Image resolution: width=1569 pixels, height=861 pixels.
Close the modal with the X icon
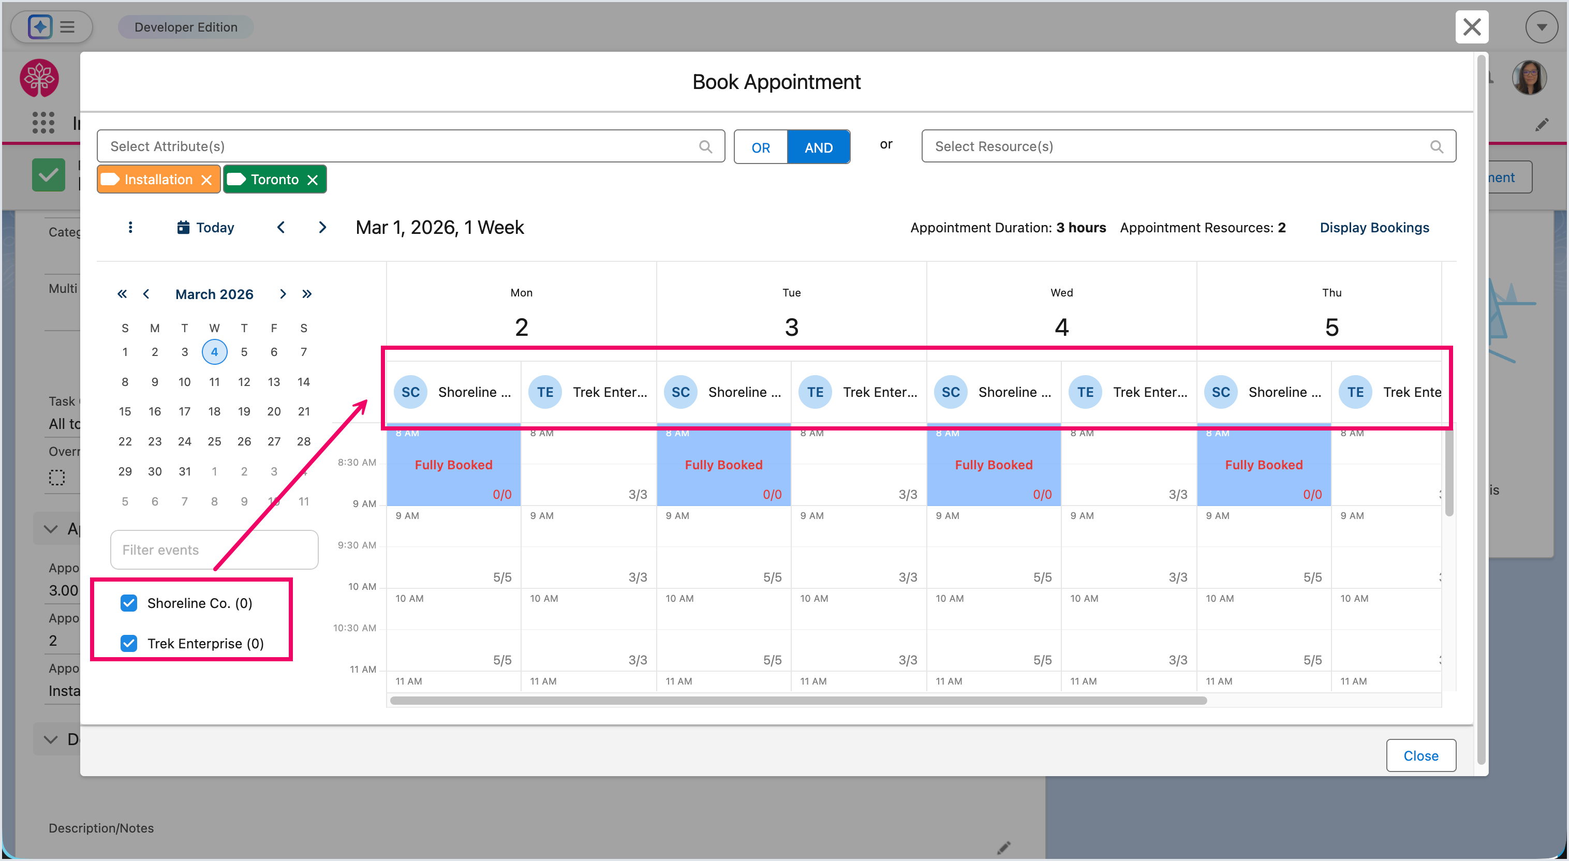1472,27
